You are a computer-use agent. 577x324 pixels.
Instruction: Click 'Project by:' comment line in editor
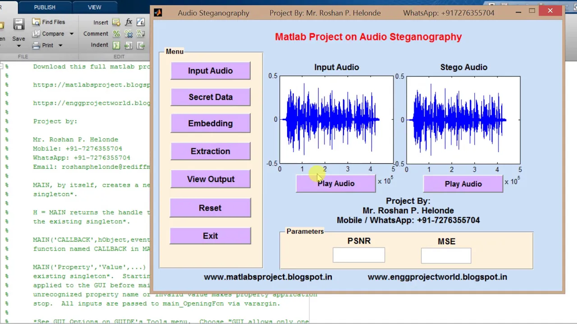tap(55, 121)
